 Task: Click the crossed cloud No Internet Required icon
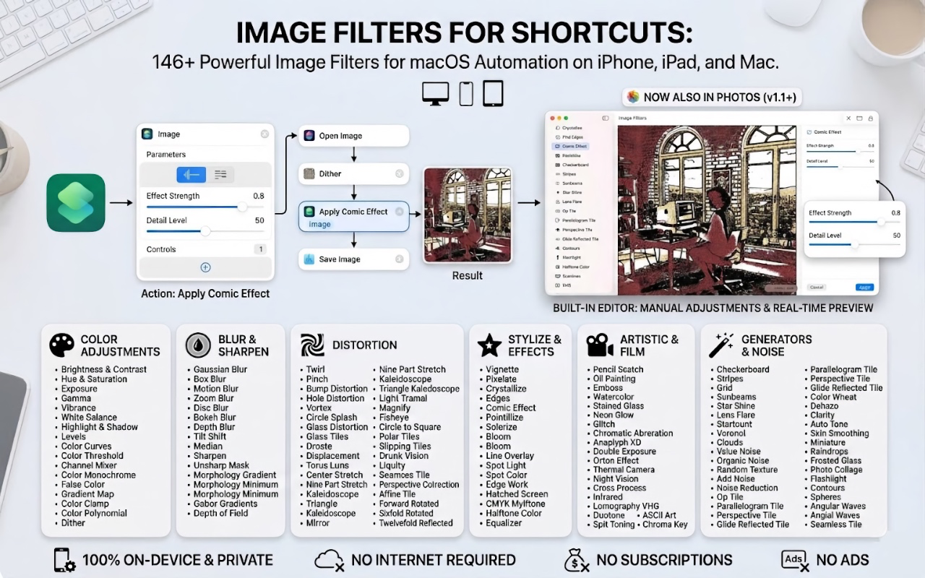tap(329, 560)
